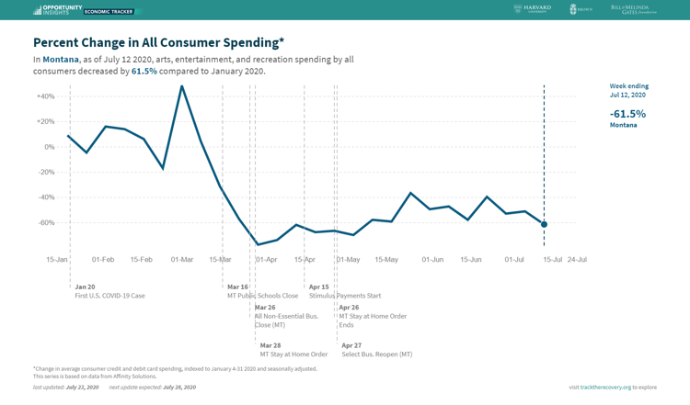Select the Mar 26 Non-Essential Bus. Close label
The image size is (690, 405).
pyautogui.click(x=286, y=316)
